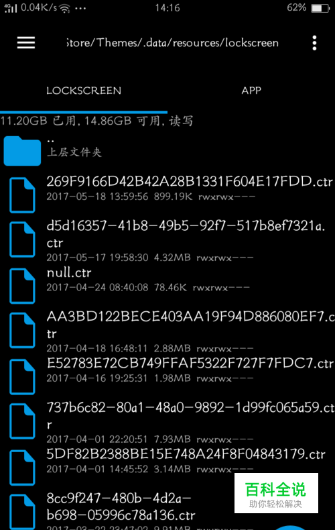Tap the storage usage info line

[97, 121]
